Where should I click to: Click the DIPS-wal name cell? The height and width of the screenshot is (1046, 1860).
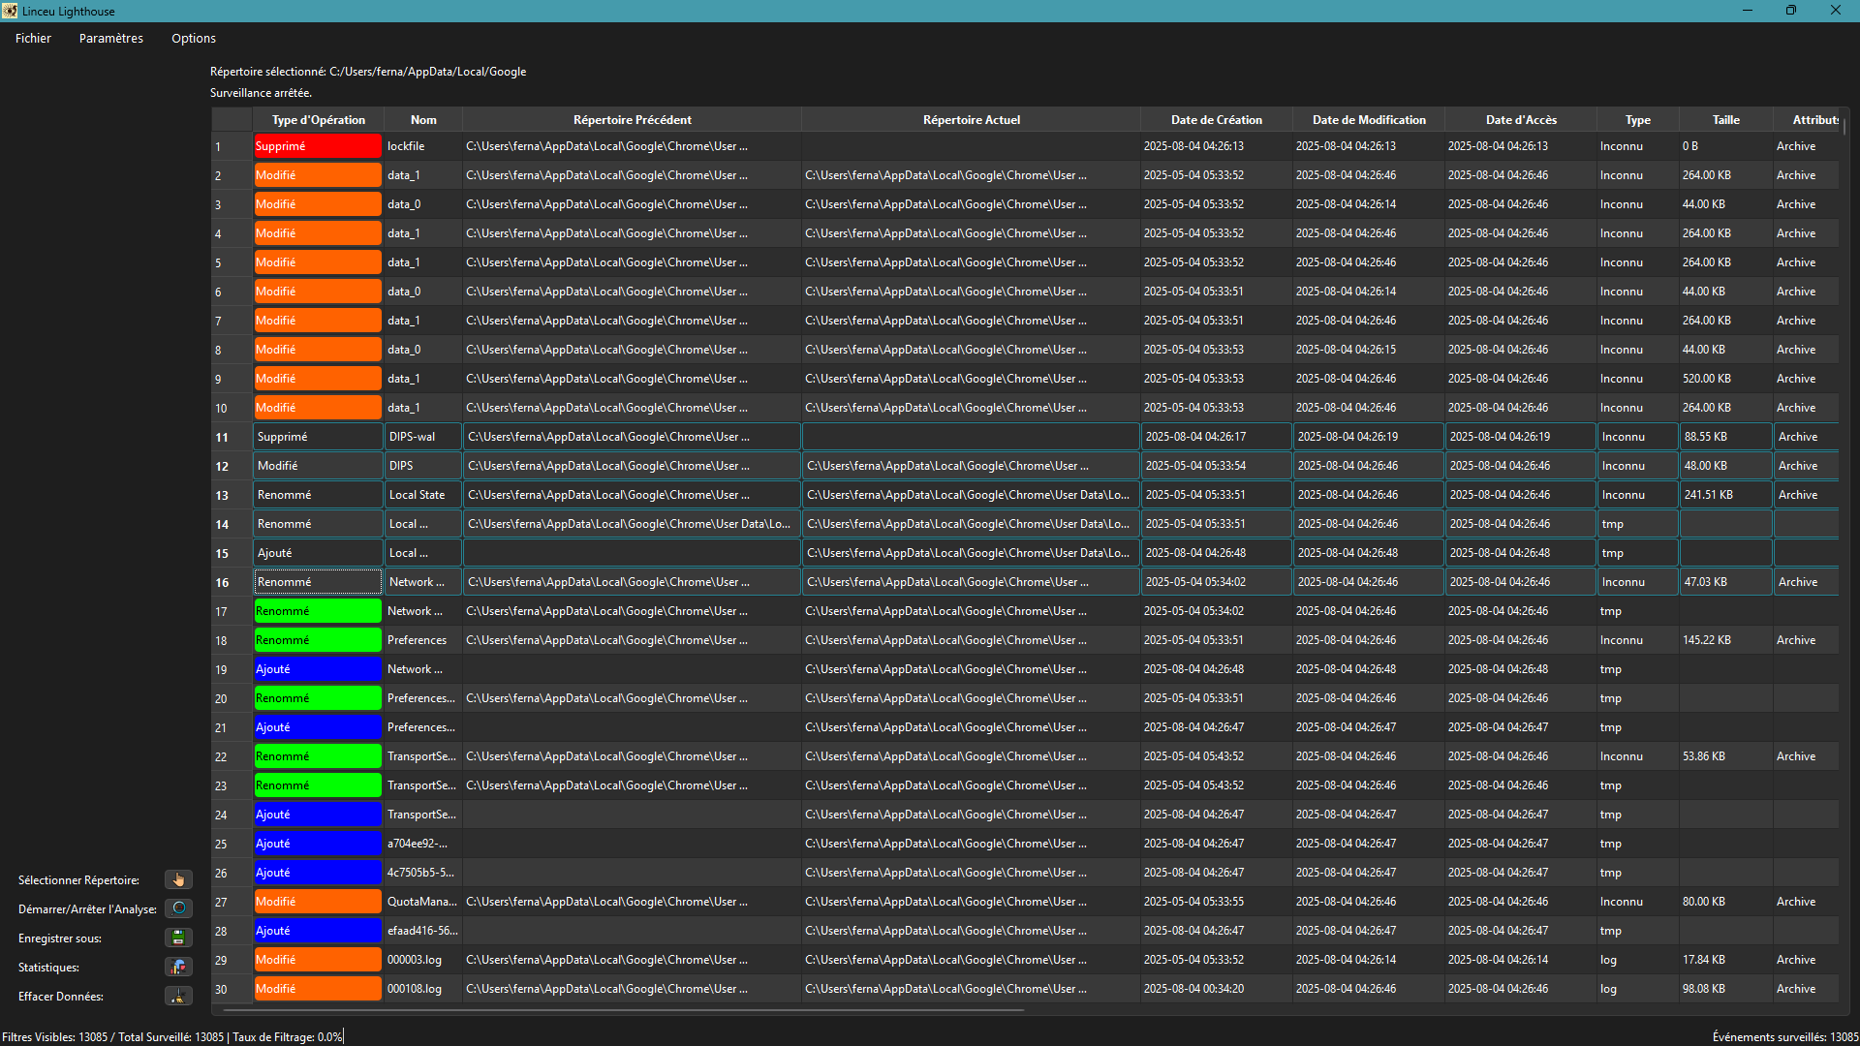point(422,437)
